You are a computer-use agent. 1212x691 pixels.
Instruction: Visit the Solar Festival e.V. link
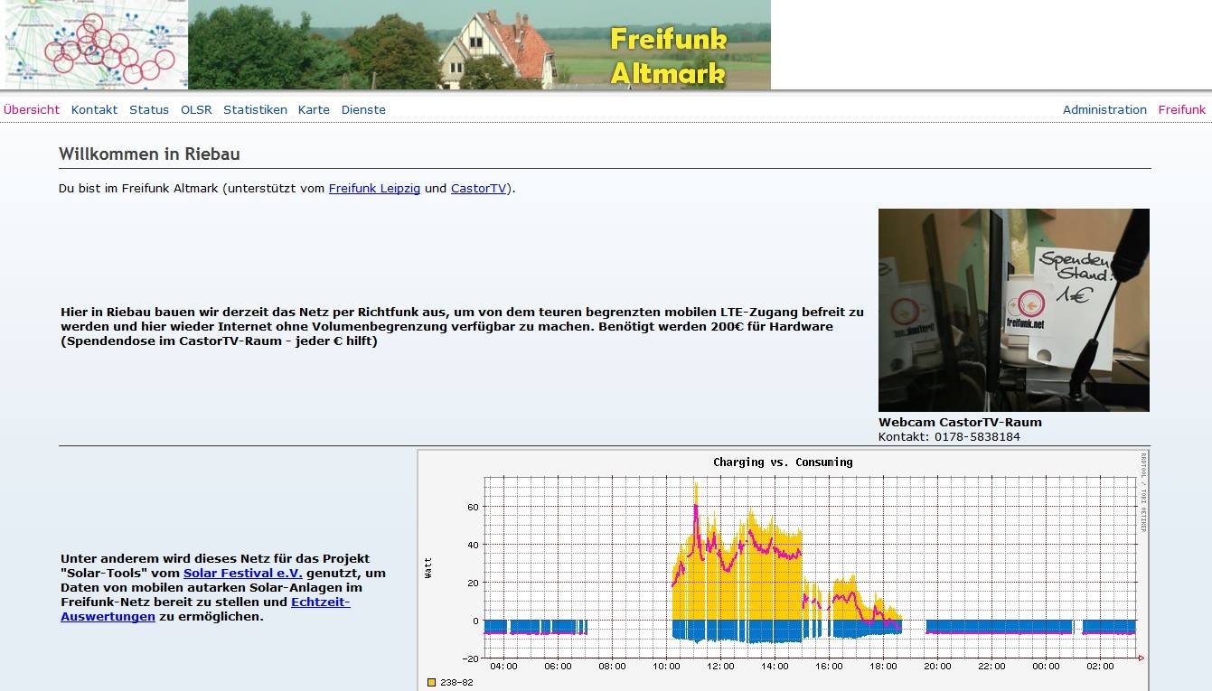tap(242, 573)
